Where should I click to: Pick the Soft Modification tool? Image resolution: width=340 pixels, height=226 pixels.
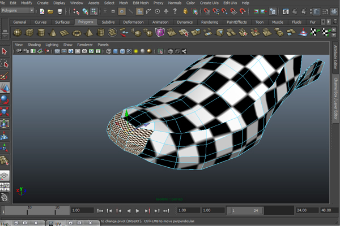pyautogui.click(x=5, y=136)
